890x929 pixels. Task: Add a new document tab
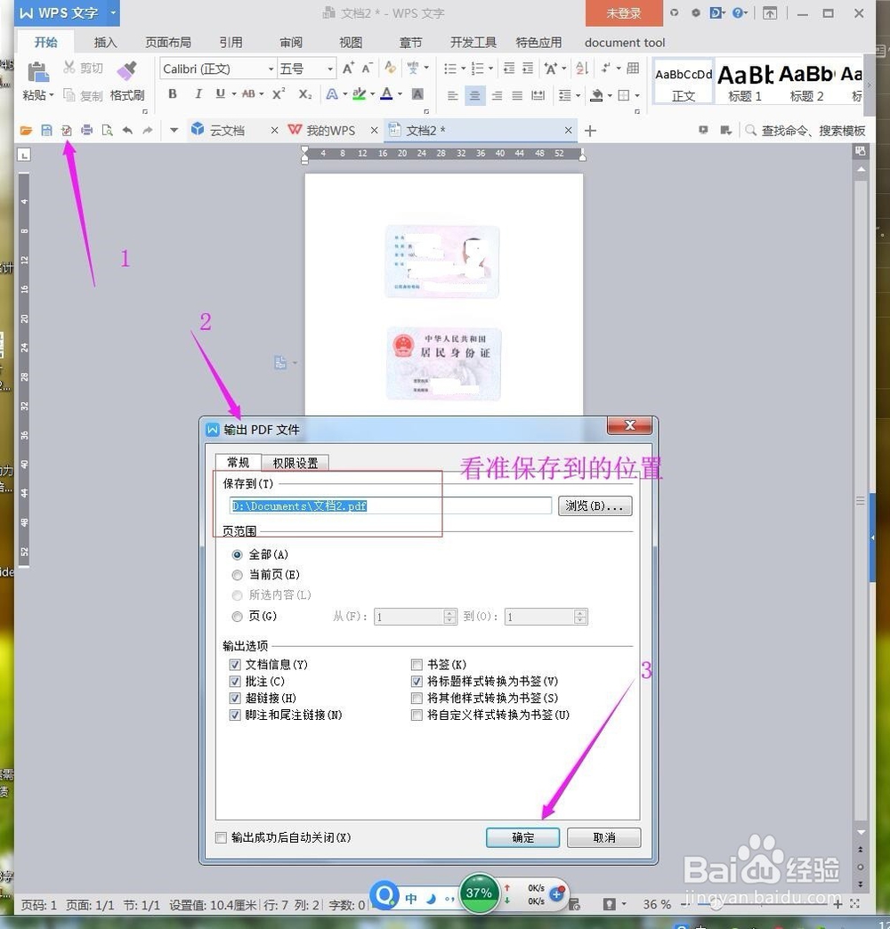[590, 131]
